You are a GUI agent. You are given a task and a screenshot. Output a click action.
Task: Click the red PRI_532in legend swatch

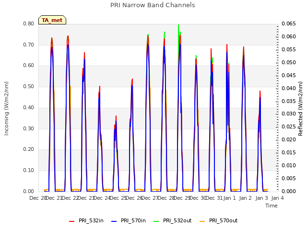pyautogui.click(x=71, y=221)
